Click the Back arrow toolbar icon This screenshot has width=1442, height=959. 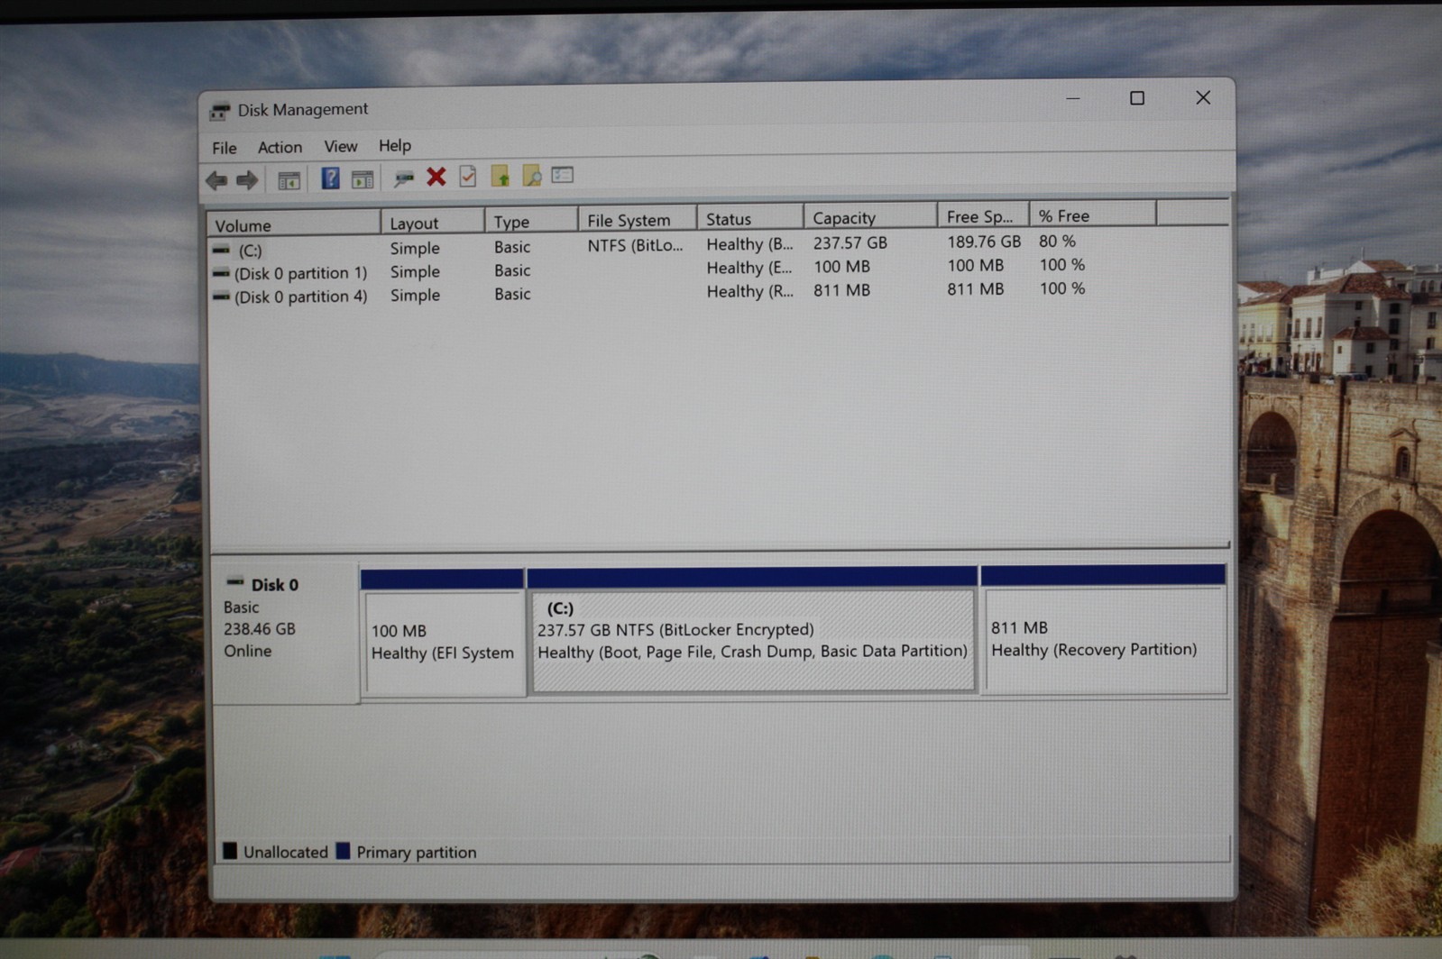[216, 180]
